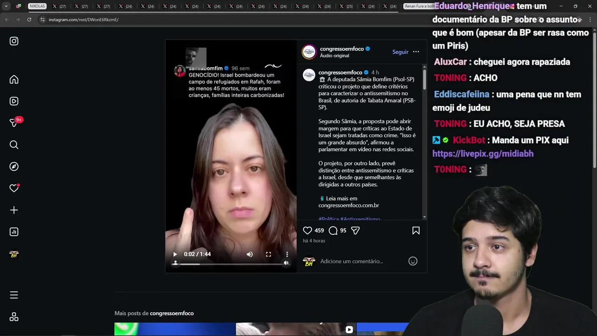Save the post with bookmark icon
Screen dimensions: 597x336
click(x=416, y=231)
